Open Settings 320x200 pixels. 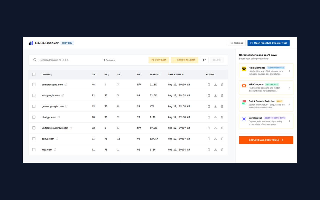click(237, 43)
